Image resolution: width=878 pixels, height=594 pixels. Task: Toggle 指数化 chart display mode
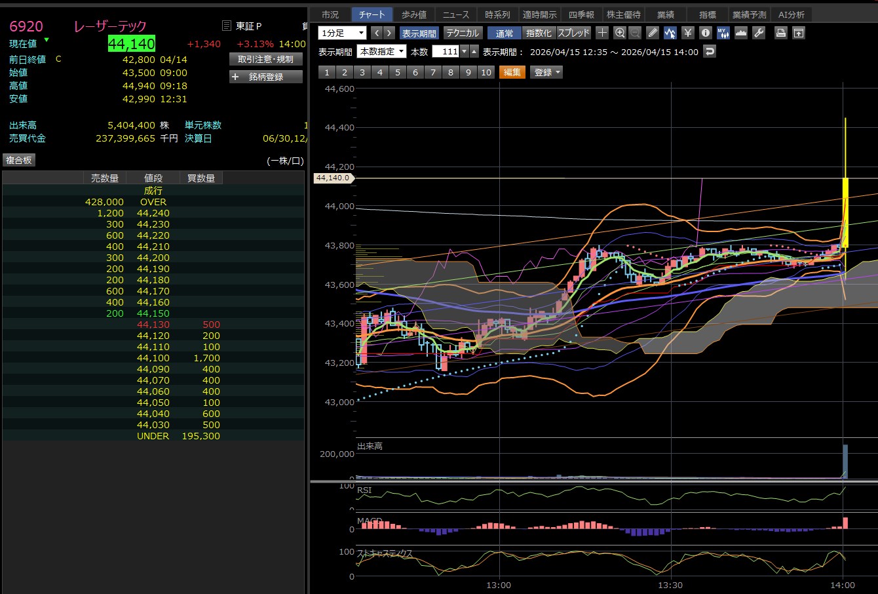pos(539,33)
